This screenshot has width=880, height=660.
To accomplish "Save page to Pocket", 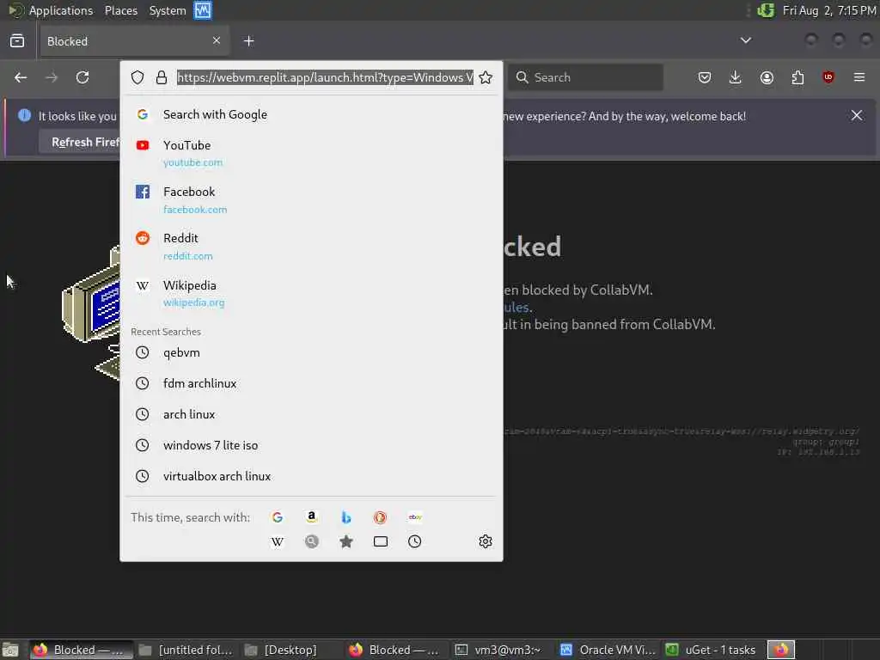I will (705, 77).
